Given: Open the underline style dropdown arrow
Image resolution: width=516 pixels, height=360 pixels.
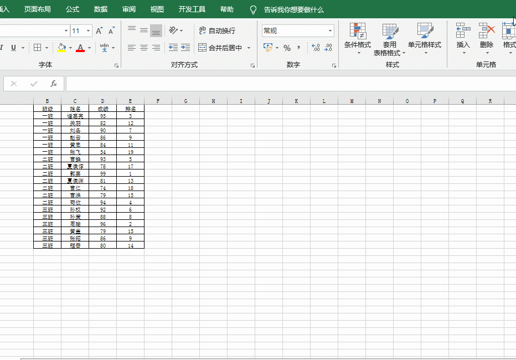Looking at the screenshot, I should 23,48.
